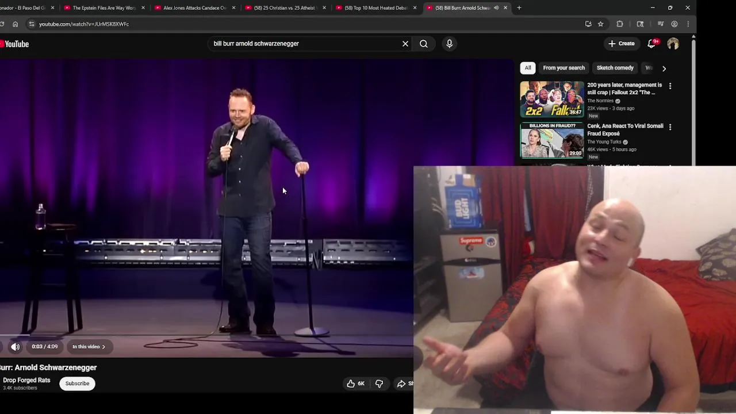Select Sketch comedy filter chip
The height and width of the screenshot is (414, 736).
click(615, 68)
